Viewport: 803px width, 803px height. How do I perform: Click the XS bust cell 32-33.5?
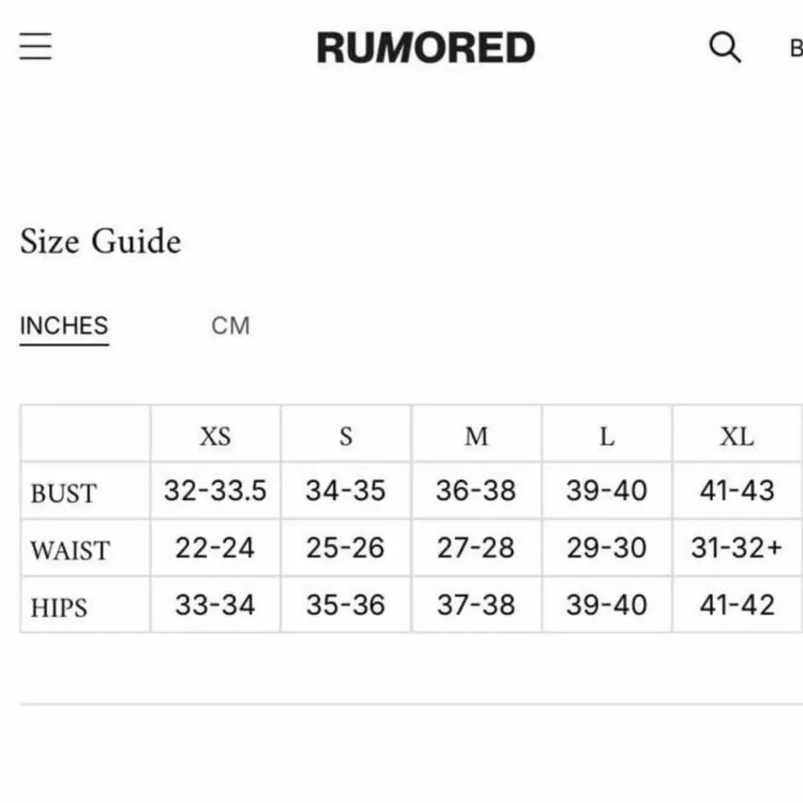pos(215,491)
